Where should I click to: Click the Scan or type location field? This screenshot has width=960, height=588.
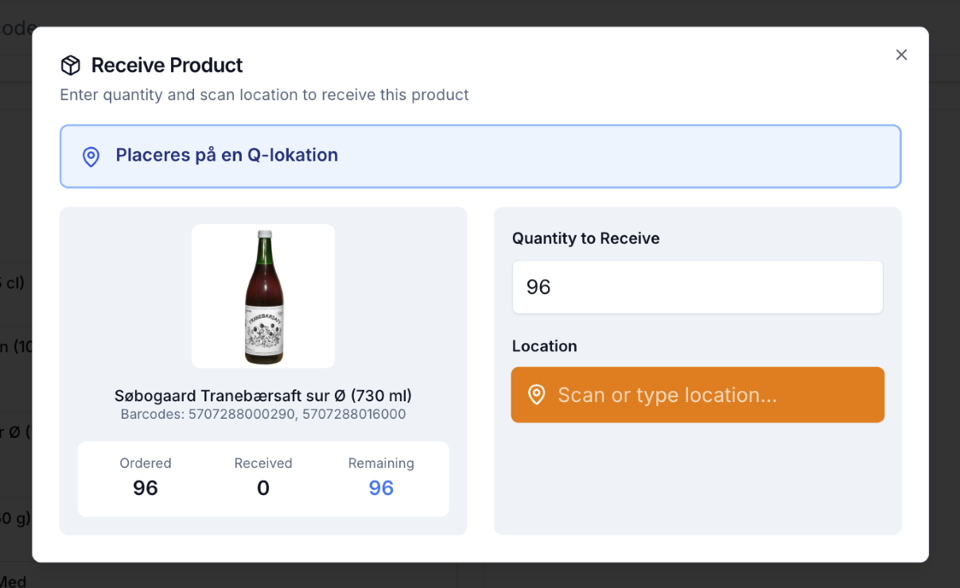point(697,395)
